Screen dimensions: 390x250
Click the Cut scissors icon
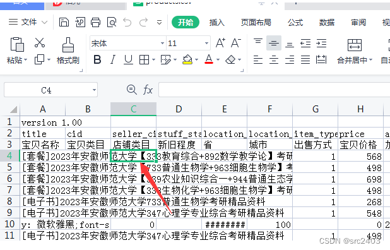tap(40, 43)
